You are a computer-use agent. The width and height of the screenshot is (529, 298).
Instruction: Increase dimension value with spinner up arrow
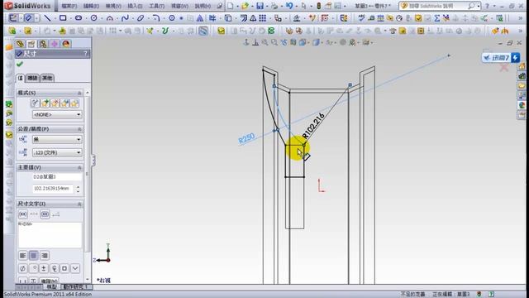click(79, 186)
